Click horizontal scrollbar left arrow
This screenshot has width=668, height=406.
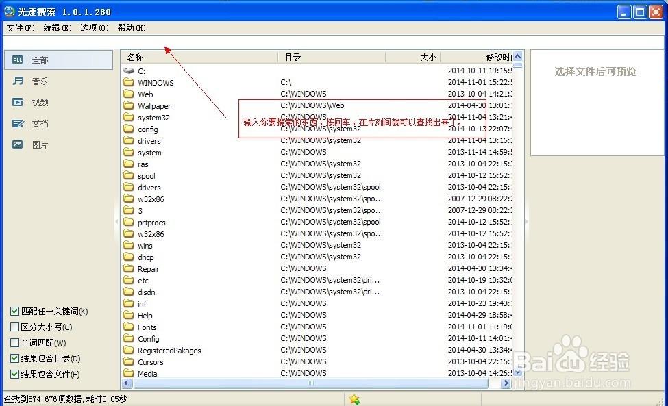[127, 383]
